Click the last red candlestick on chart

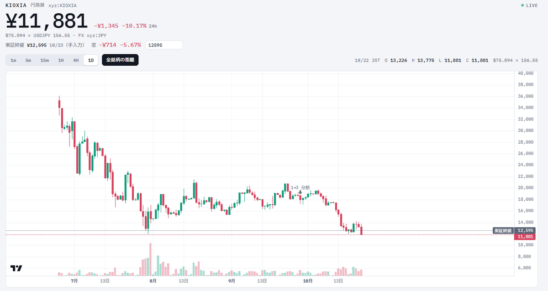tap(361, 229)
